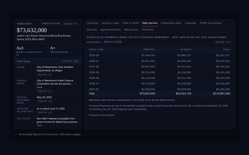The width and height of the screenshot is (249, 155).
Task: Click the grand total $115,967,169
Action: click(221, 94)
